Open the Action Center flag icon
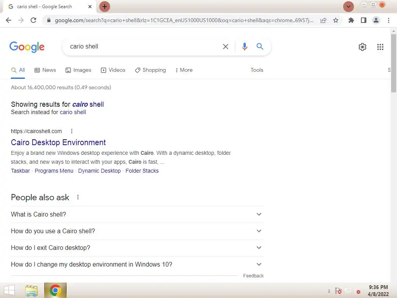Viewport: 397px width, 298px height. (x=338, y=291)
